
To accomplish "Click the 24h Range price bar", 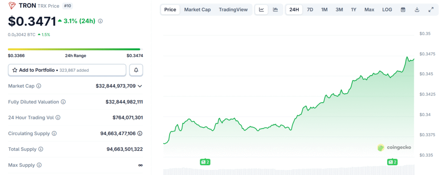I will coord(74,49).
